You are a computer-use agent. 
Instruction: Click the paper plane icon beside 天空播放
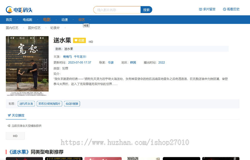[9, 115]
